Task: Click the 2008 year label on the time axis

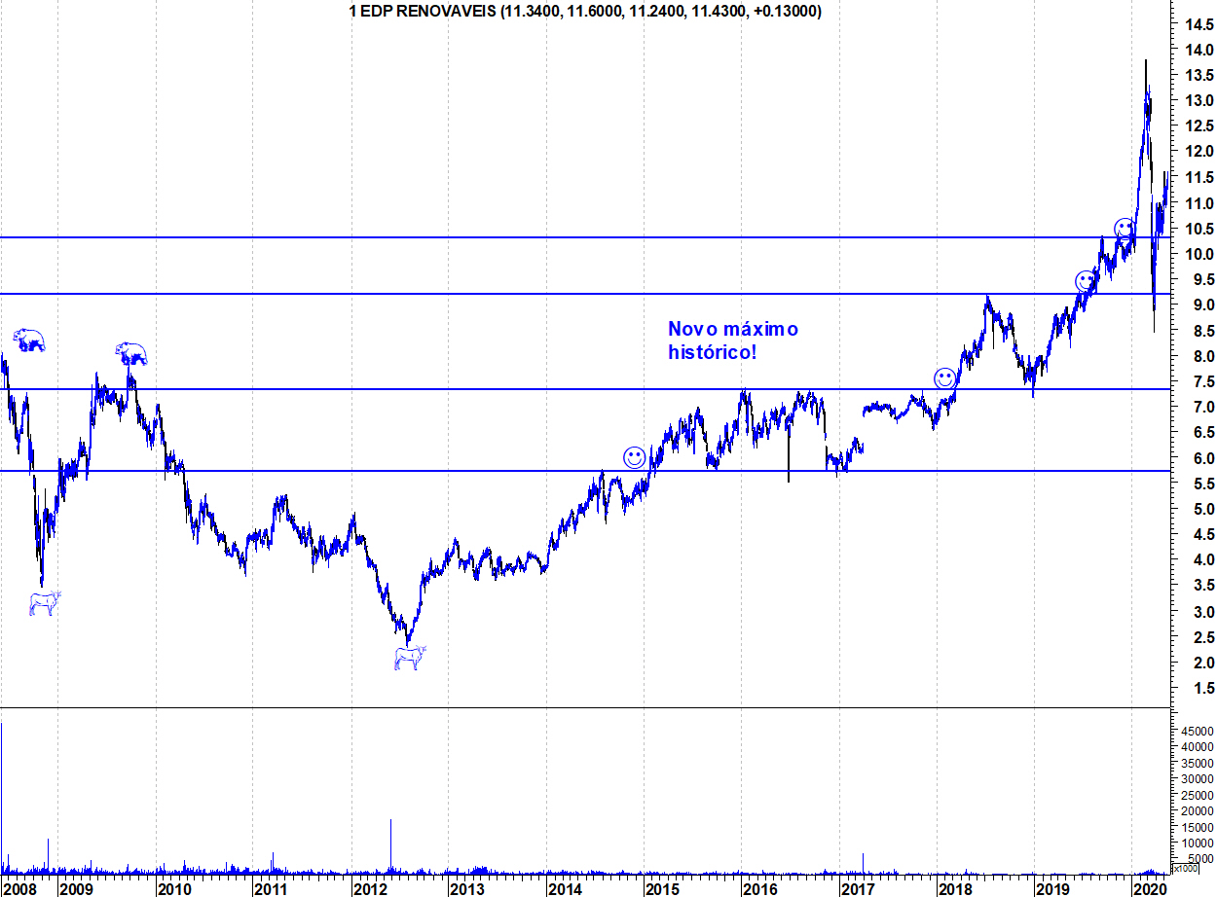Action: (21, 888)
